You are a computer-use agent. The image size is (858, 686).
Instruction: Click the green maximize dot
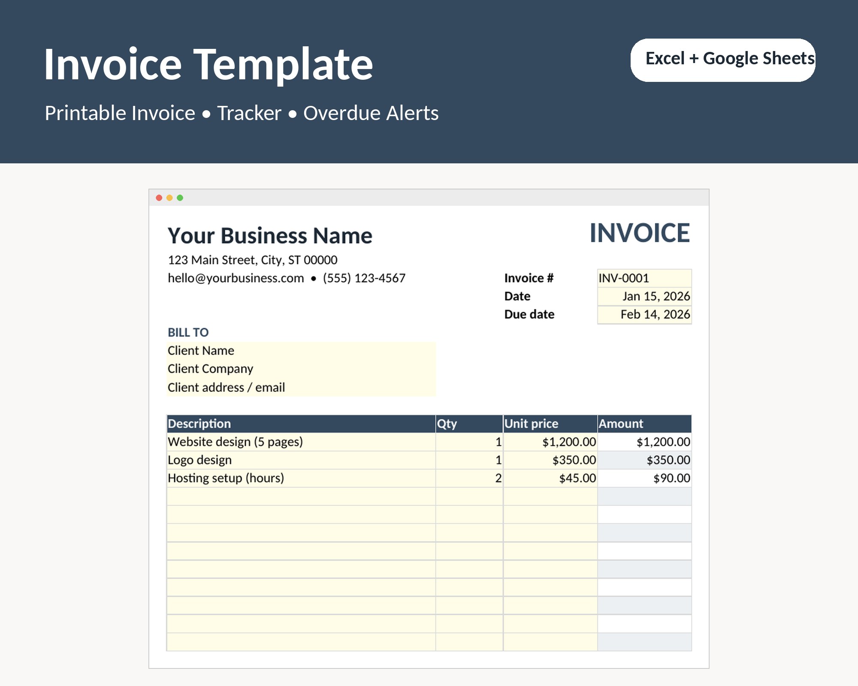coord(180,198)
